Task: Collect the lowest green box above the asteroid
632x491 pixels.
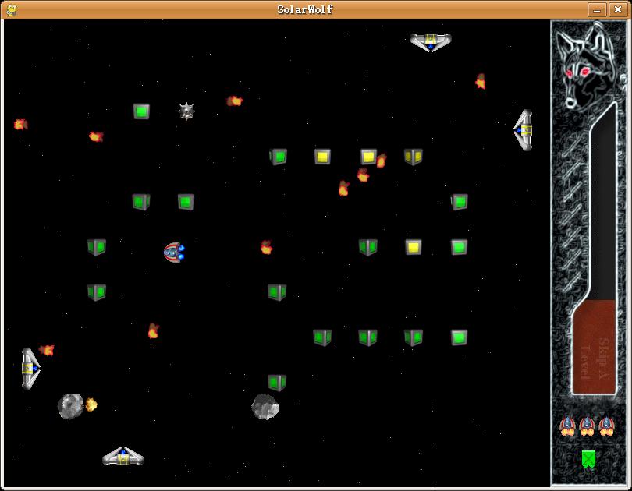Action: [277, 383]
